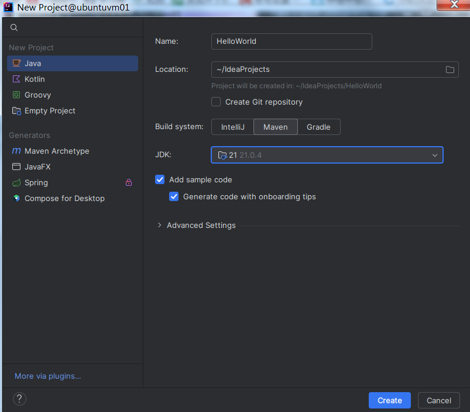
Task: Click the Spring lock icon
Action: click(129, 182)
